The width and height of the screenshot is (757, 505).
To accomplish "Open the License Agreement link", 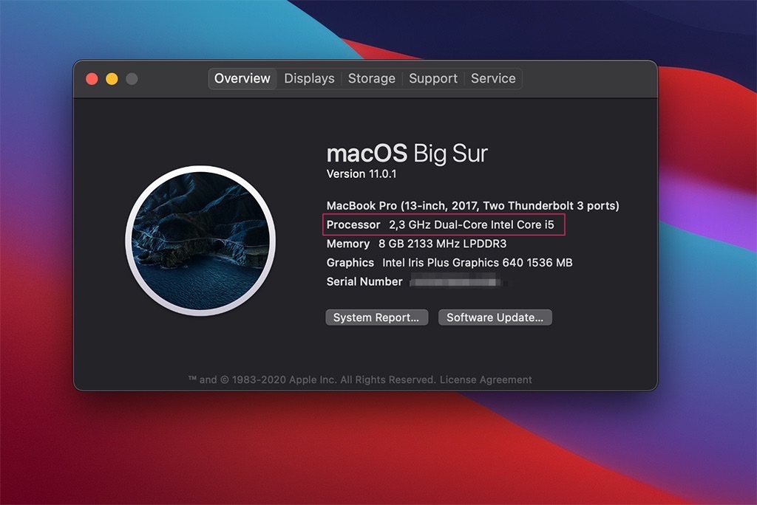I will (486, 379).
